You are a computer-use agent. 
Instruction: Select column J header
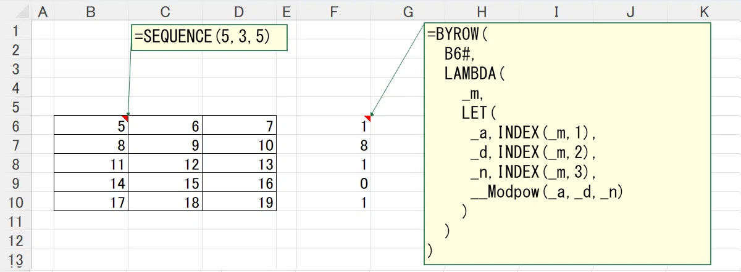pos(630,11)
